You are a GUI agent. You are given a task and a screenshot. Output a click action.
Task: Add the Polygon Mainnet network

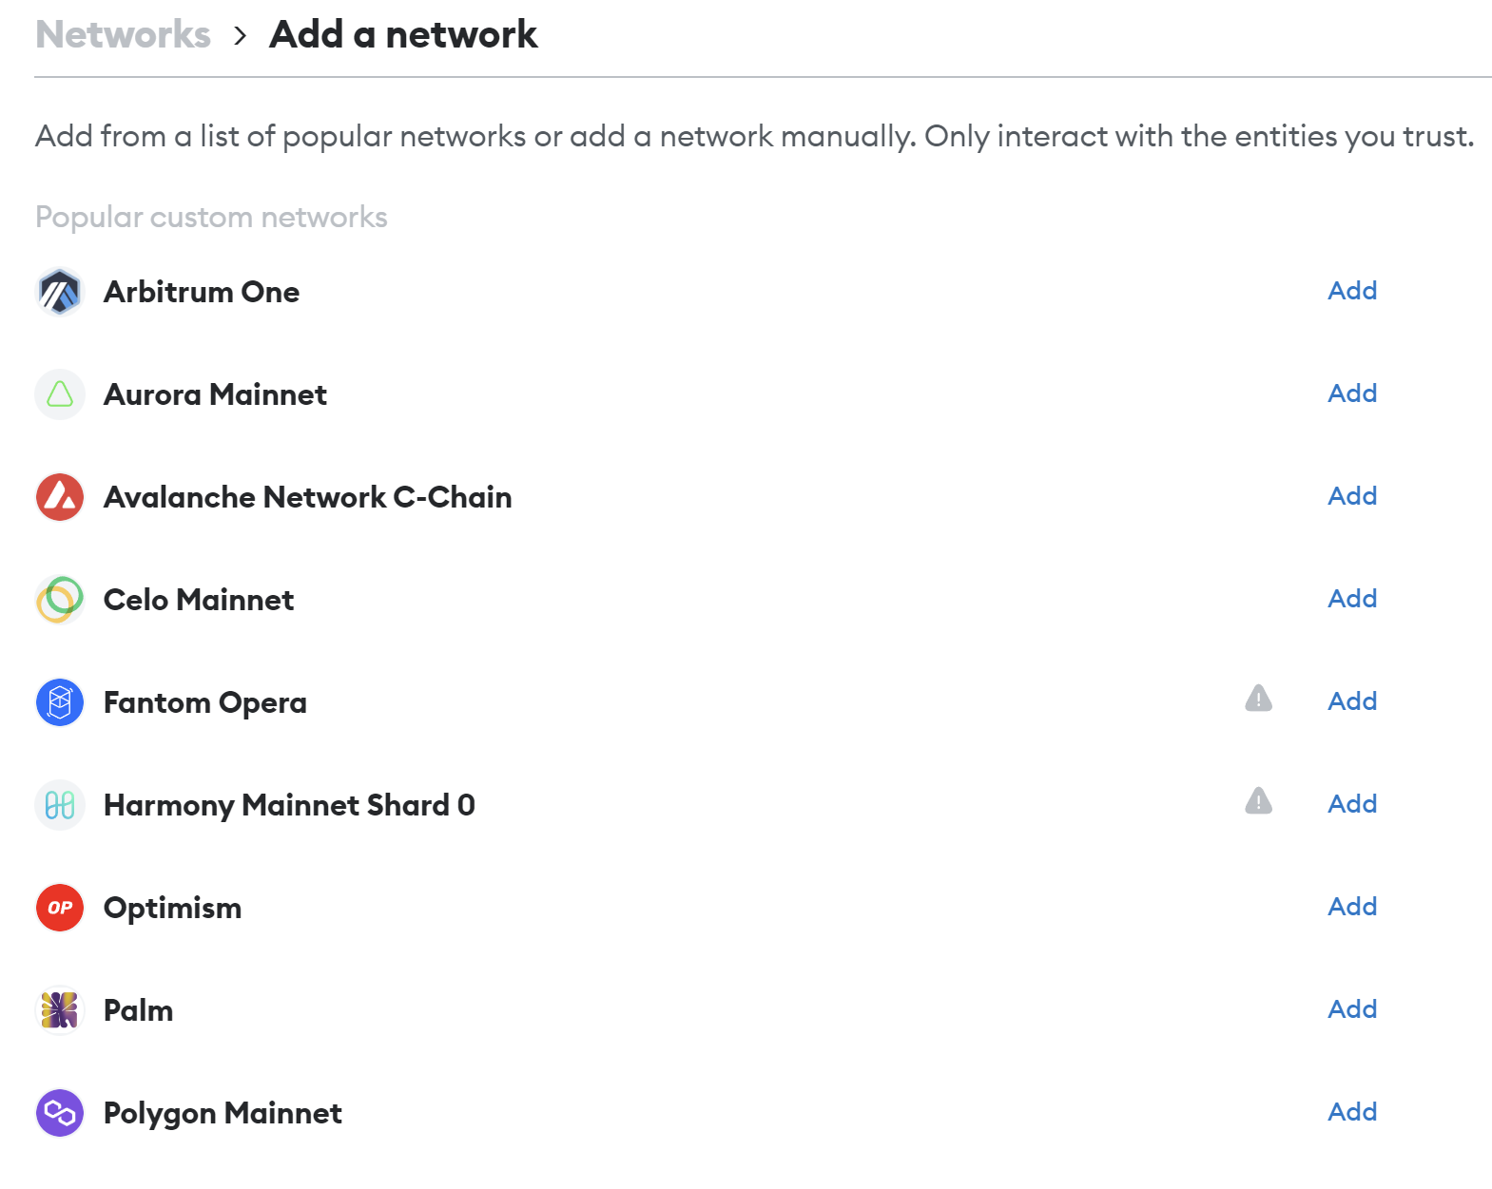coord(1351,1112)
